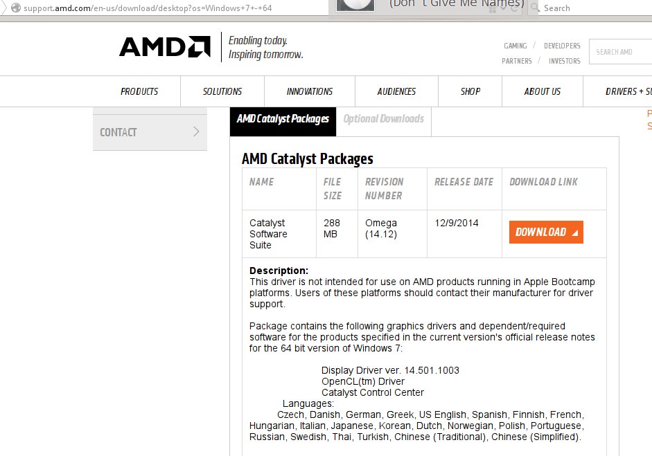
Task: Follow the GAMING link
Action: (516, 46)
